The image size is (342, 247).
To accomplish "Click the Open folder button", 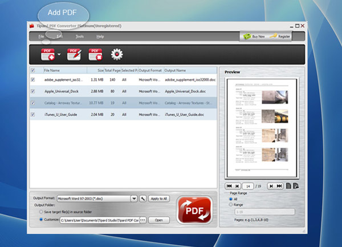I will click(x=159, y=220).
